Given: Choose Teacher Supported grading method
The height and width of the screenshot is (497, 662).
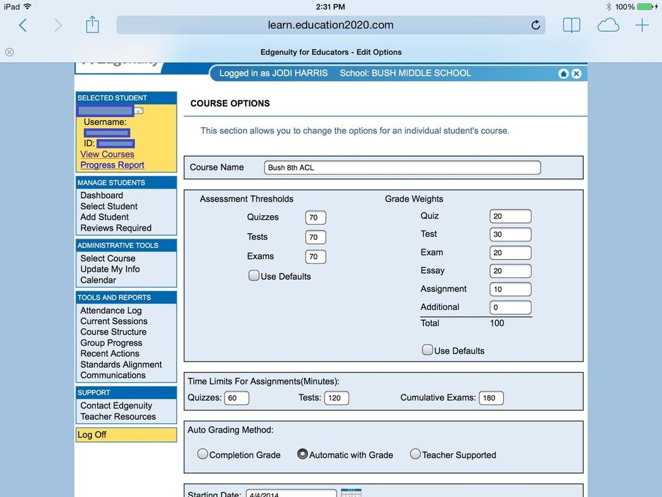Looking at the screenshot, I should click(x=415, y=454).
